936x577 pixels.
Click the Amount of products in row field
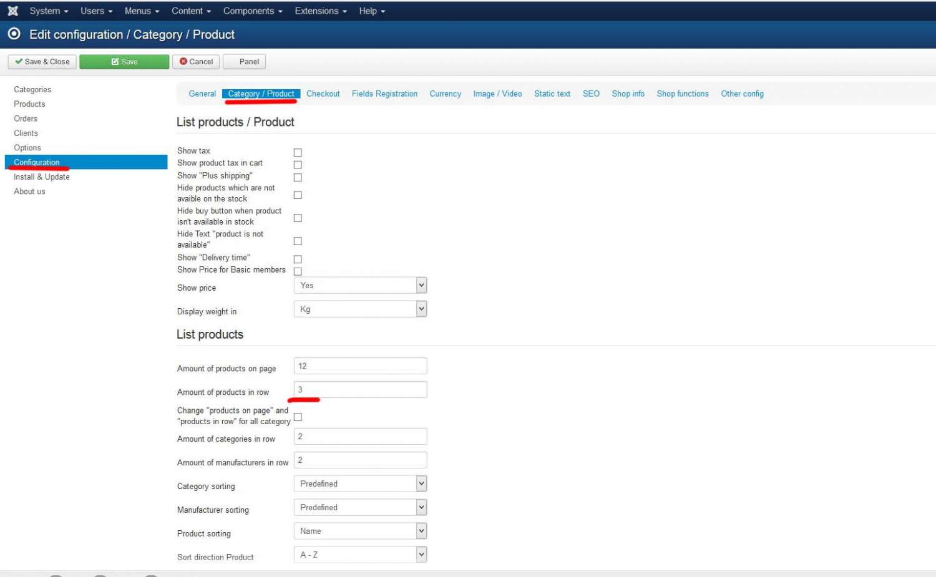[x=360, y=390]
